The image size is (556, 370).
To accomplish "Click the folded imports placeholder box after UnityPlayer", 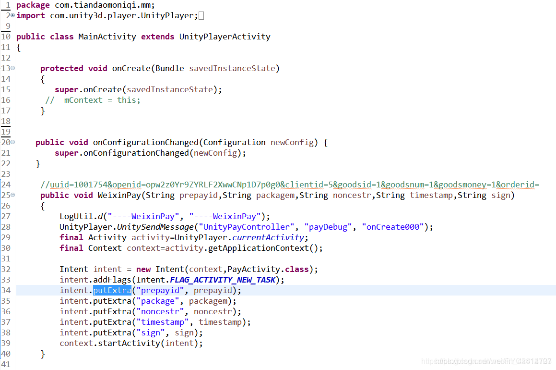I will pos(201,16).
